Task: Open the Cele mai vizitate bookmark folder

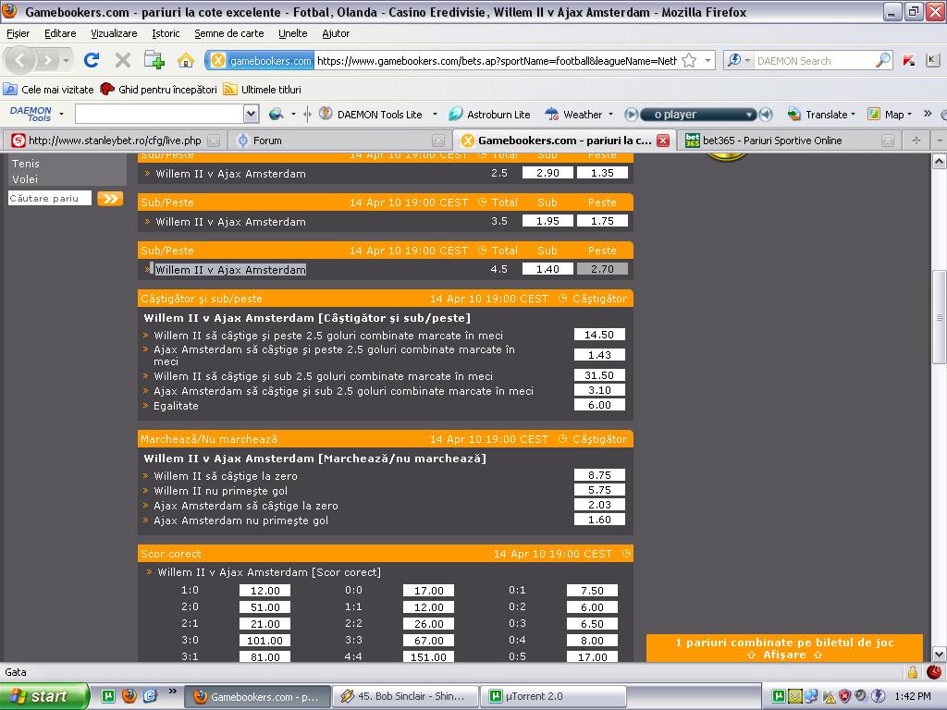Action: (48, 90)
